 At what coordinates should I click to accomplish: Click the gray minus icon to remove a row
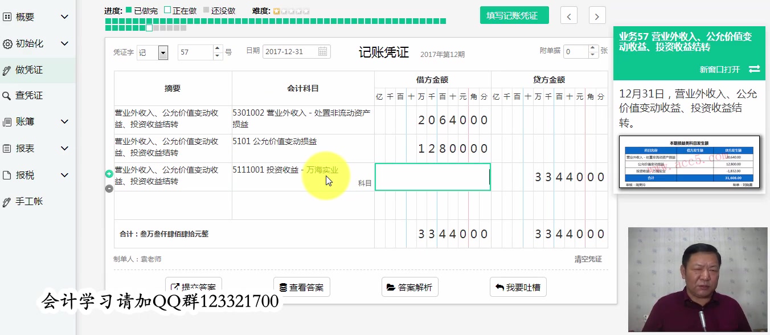pos(108,188)
